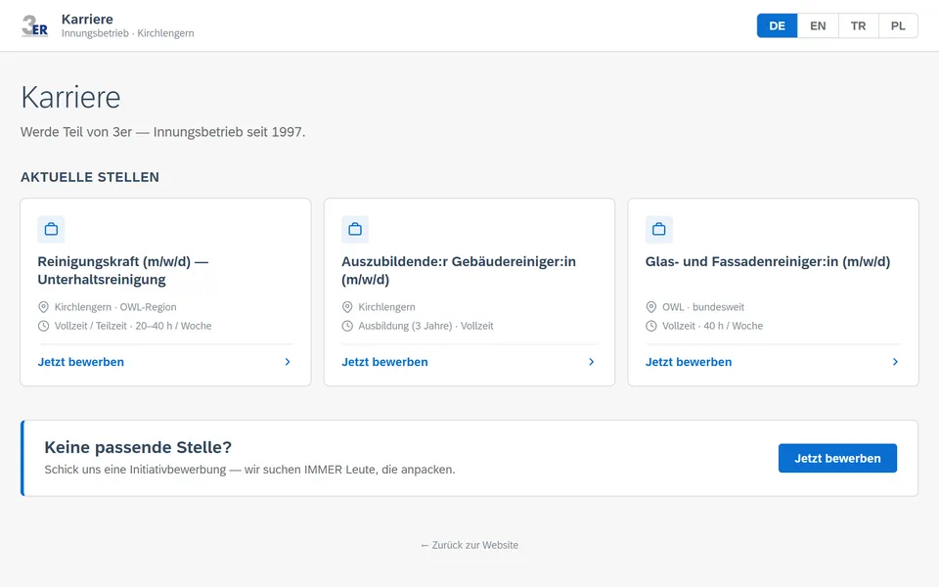This screenshot has width=939, height=587.
Task: Click briefcase icon on Reinigungskraft card
Action: [51, 229]
